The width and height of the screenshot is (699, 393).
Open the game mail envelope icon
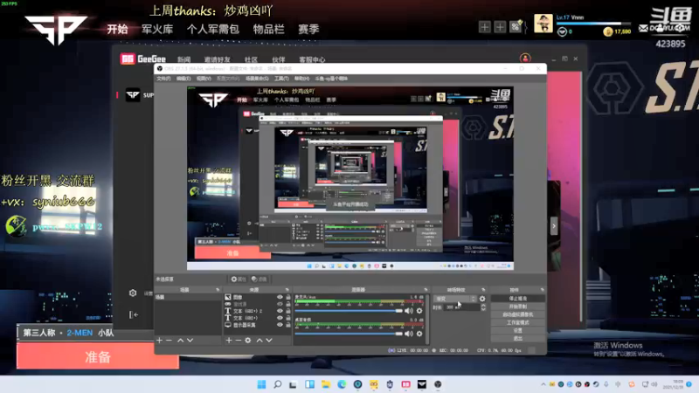(x=643, y=28)
